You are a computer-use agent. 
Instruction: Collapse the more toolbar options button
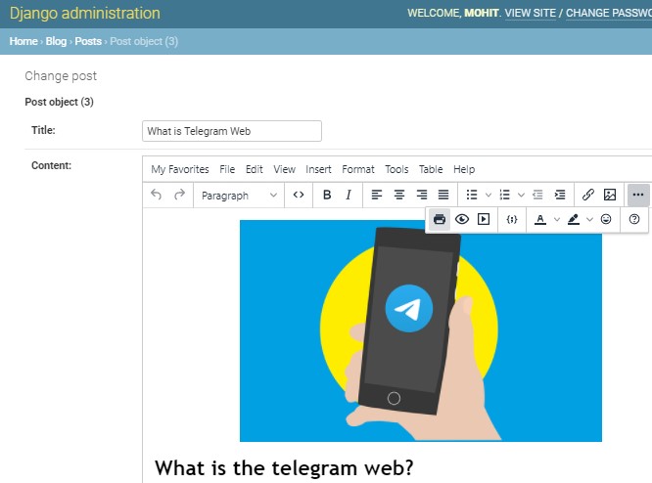coord(638,195)
